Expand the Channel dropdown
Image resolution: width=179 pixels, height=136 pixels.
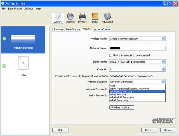tap(163, 69)
